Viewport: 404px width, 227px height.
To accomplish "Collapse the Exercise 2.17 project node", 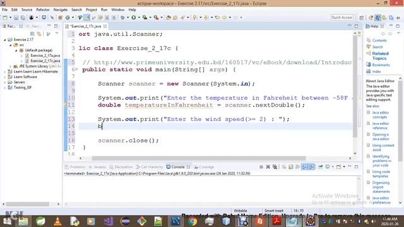I will click(x=5, y=40).
